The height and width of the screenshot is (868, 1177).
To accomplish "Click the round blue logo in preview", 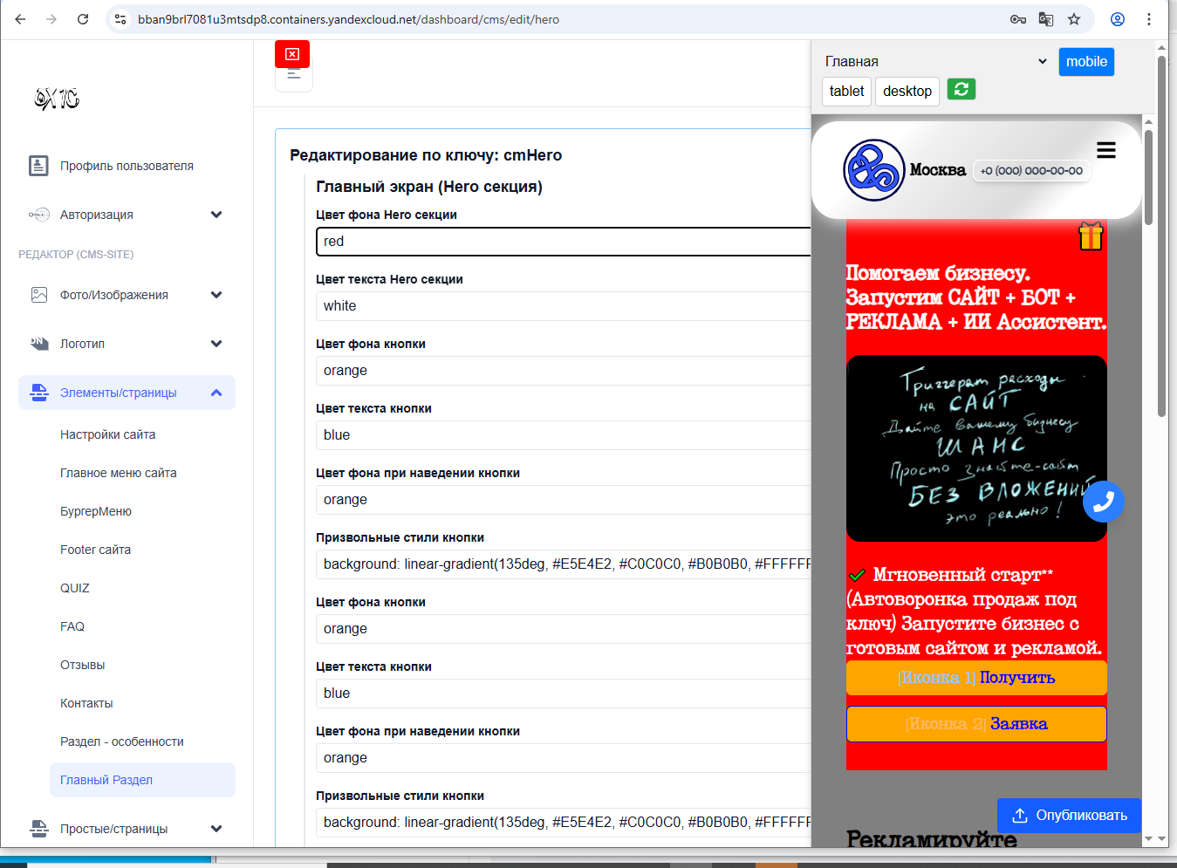I will (873, 170).
